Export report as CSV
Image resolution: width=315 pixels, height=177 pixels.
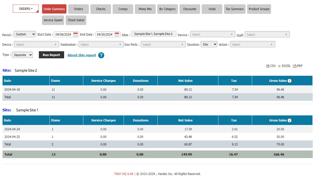point(271,66)
